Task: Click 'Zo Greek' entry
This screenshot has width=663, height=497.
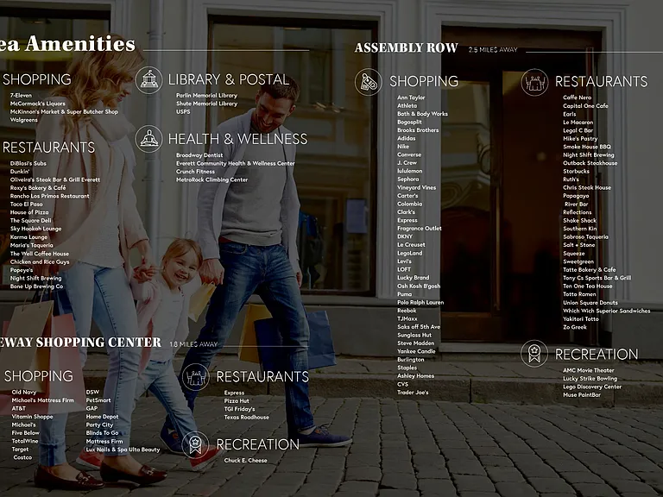Action: click(575, 327)
